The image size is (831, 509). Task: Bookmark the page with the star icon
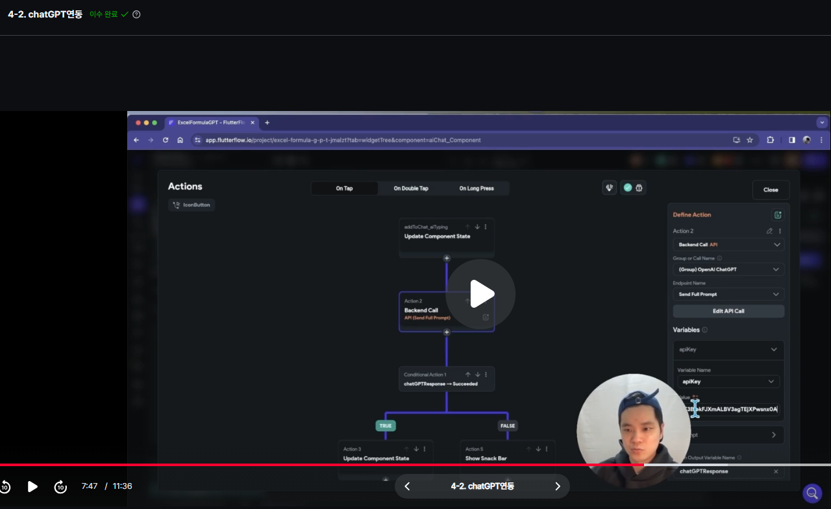click(750, 140)
